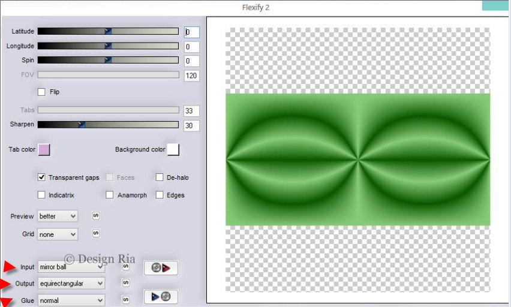Screen dimensions: 511x307
Task: Click the S icon next to Glue dropdown
Action: point(126,299)
